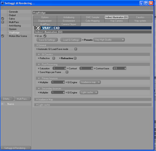Click the grip handle icon below the title bar
Screen dimensions: 156x151
2,8
